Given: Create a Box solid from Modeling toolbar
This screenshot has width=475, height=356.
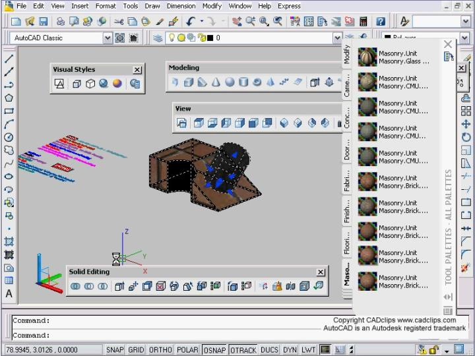Looking at the screenshot, I should pos(189,82).
